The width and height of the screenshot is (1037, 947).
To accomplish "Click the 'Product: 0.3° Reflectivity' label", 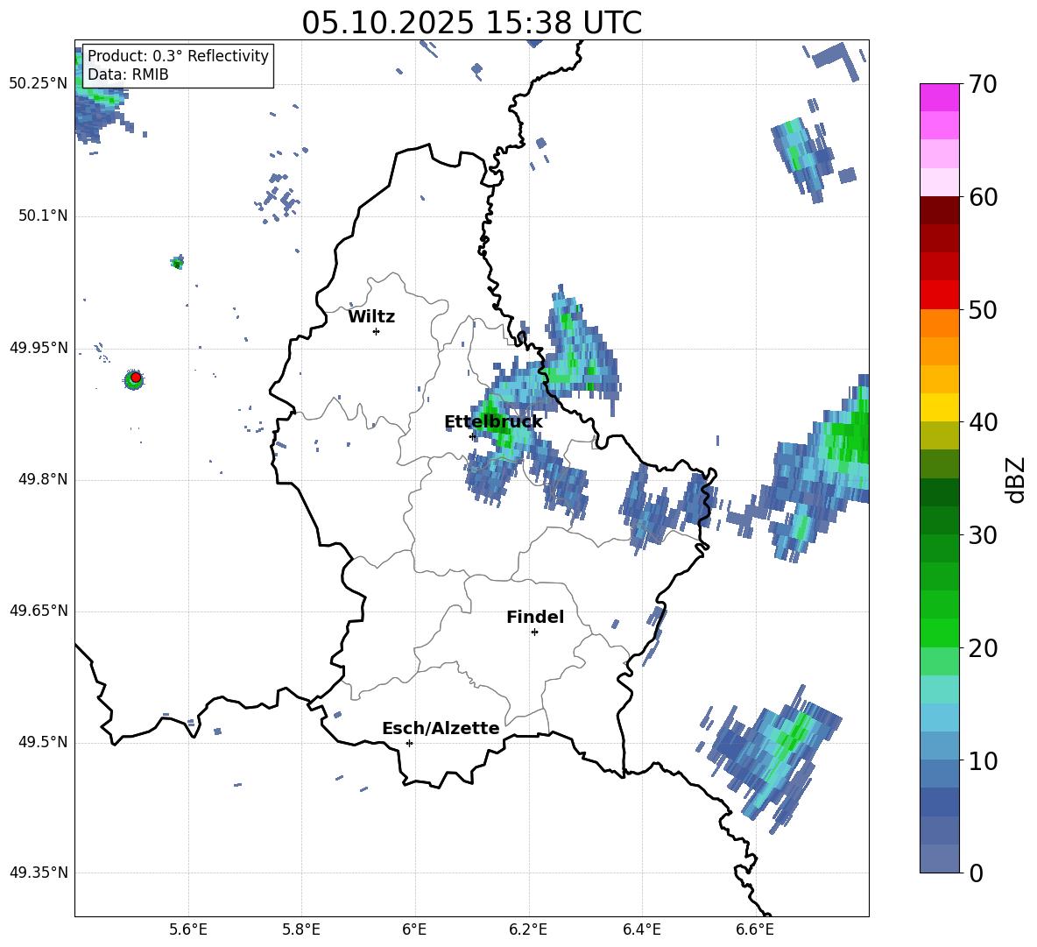I will tap(178, 55).
